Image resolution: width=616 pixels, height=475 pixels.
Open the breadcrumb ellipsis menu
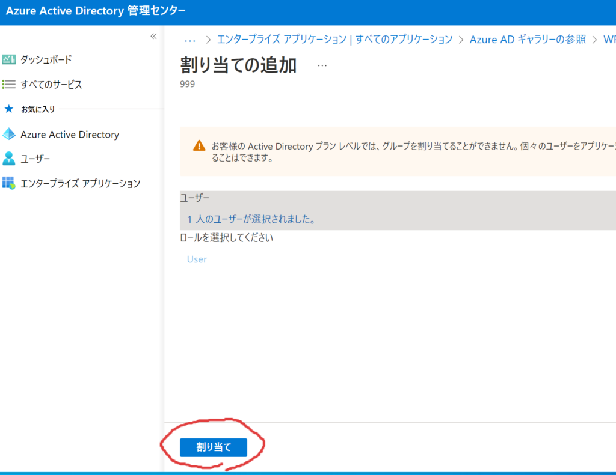[190, 40]
